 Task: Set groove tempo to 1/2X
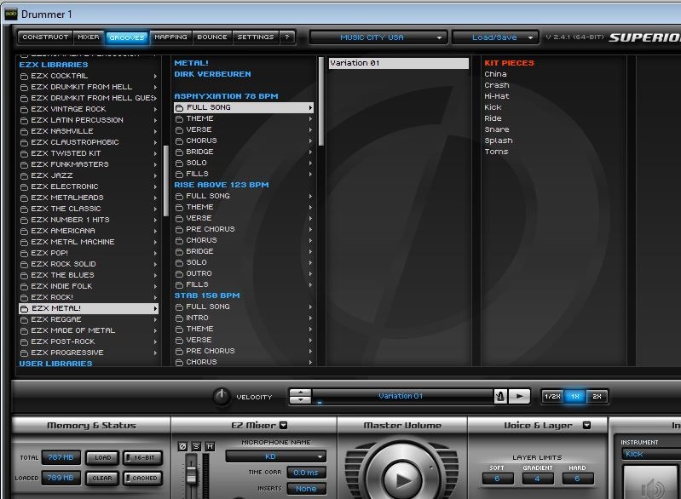(x=552, y=397)
